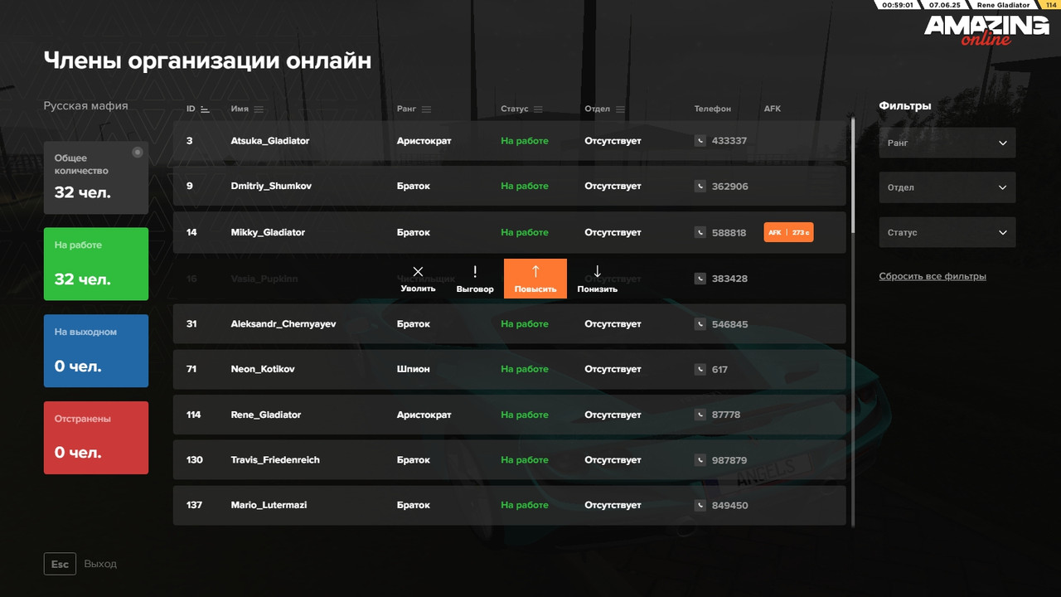This screenshot has width=1061, height=597.
Task: Click phone icon for Dmitriy_Shumkov
Action: (700, 187)
